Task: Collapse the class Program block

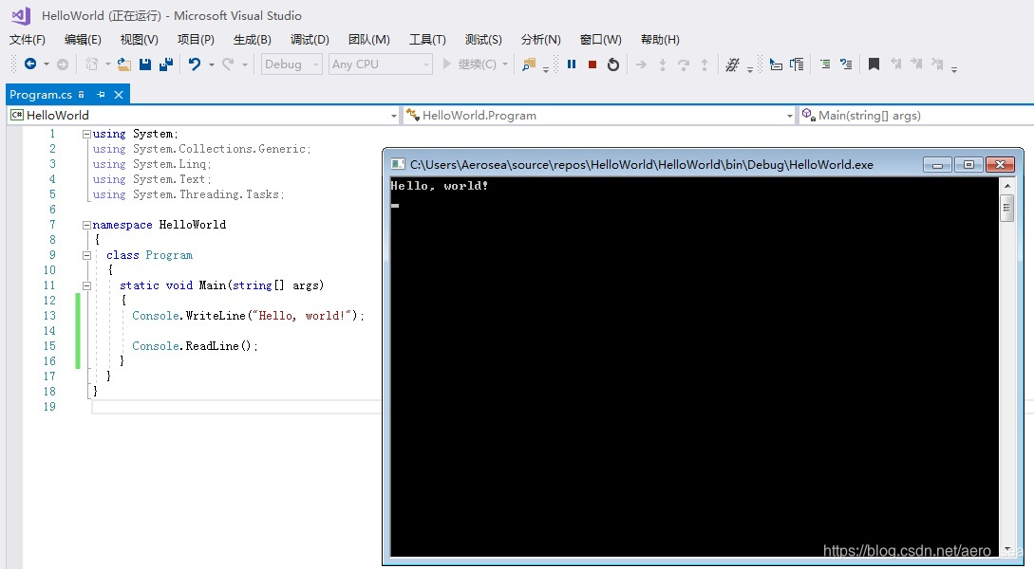Action: pyautogui.click(x=86, y=255)
